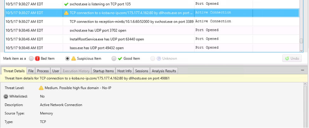Screen dimensions: 309x128
Task: Click warning icon on s-koba.no-ip.com connection row
Action: point(66,13)
